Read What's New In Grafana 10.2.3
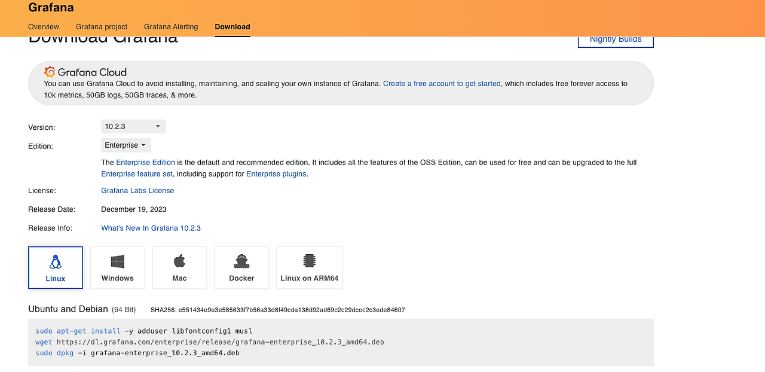The width and height of the screenshot is (765, 372). tap(151, 228)
